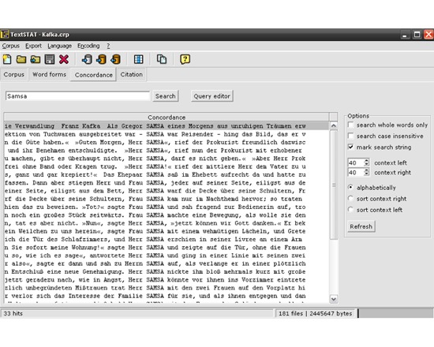Select the line 'Guten Morgen, Herr SAMSA'

click(x=166, y=142)
